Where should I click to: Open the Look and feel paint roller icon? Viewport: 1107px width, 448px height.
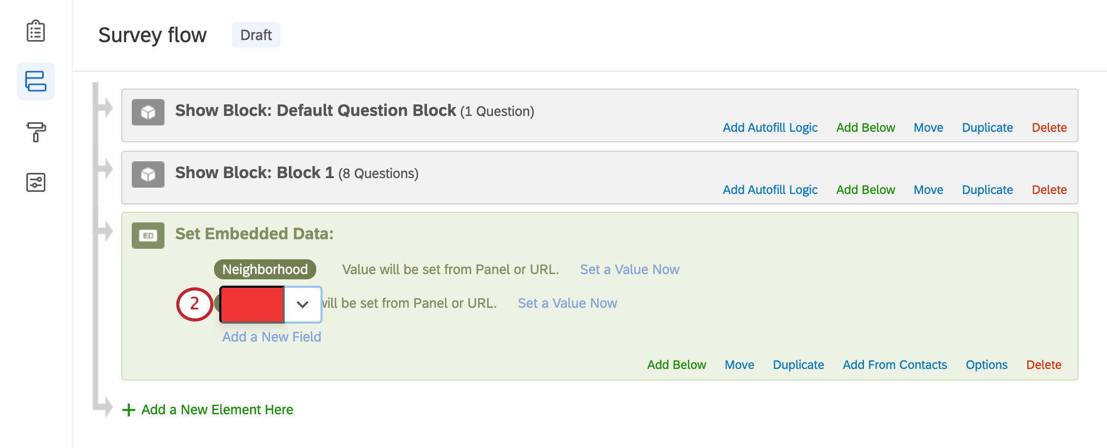click(36, 132)
